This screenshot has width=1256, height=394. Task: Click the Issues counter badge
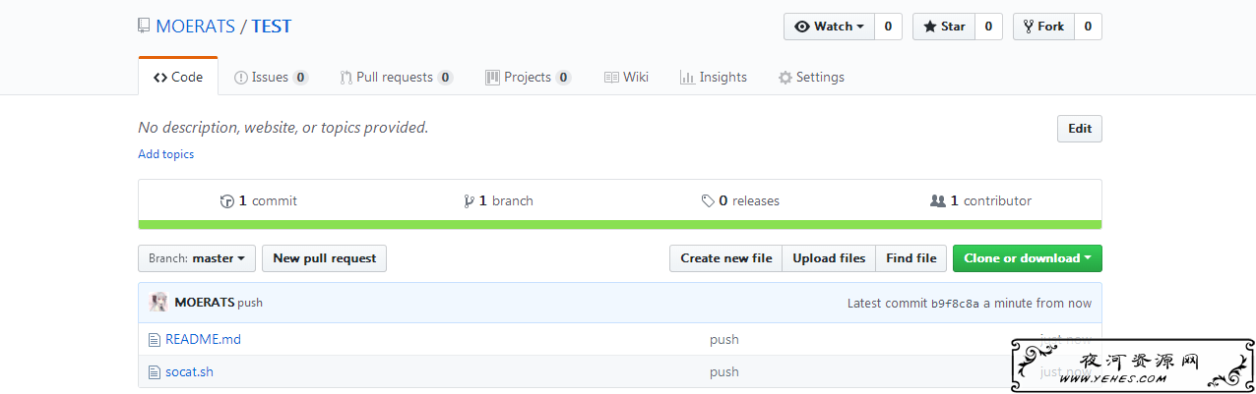click(x=300, y=77)
